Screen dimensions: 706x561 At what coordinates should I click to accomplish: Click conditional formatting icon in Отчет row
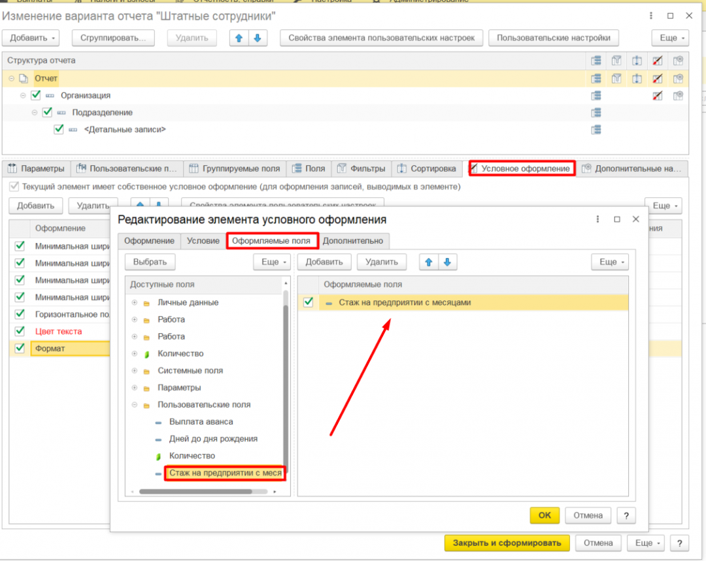coord(658,79)
